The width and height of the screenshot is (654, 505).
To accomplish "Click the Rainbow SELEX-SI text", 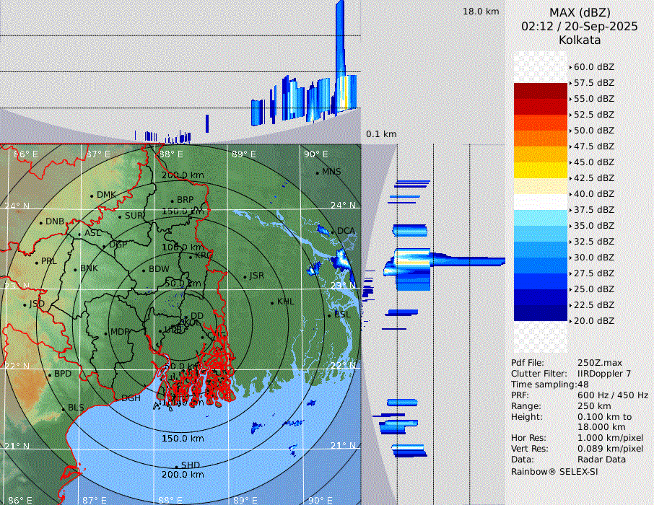I will tap(554, 471).
